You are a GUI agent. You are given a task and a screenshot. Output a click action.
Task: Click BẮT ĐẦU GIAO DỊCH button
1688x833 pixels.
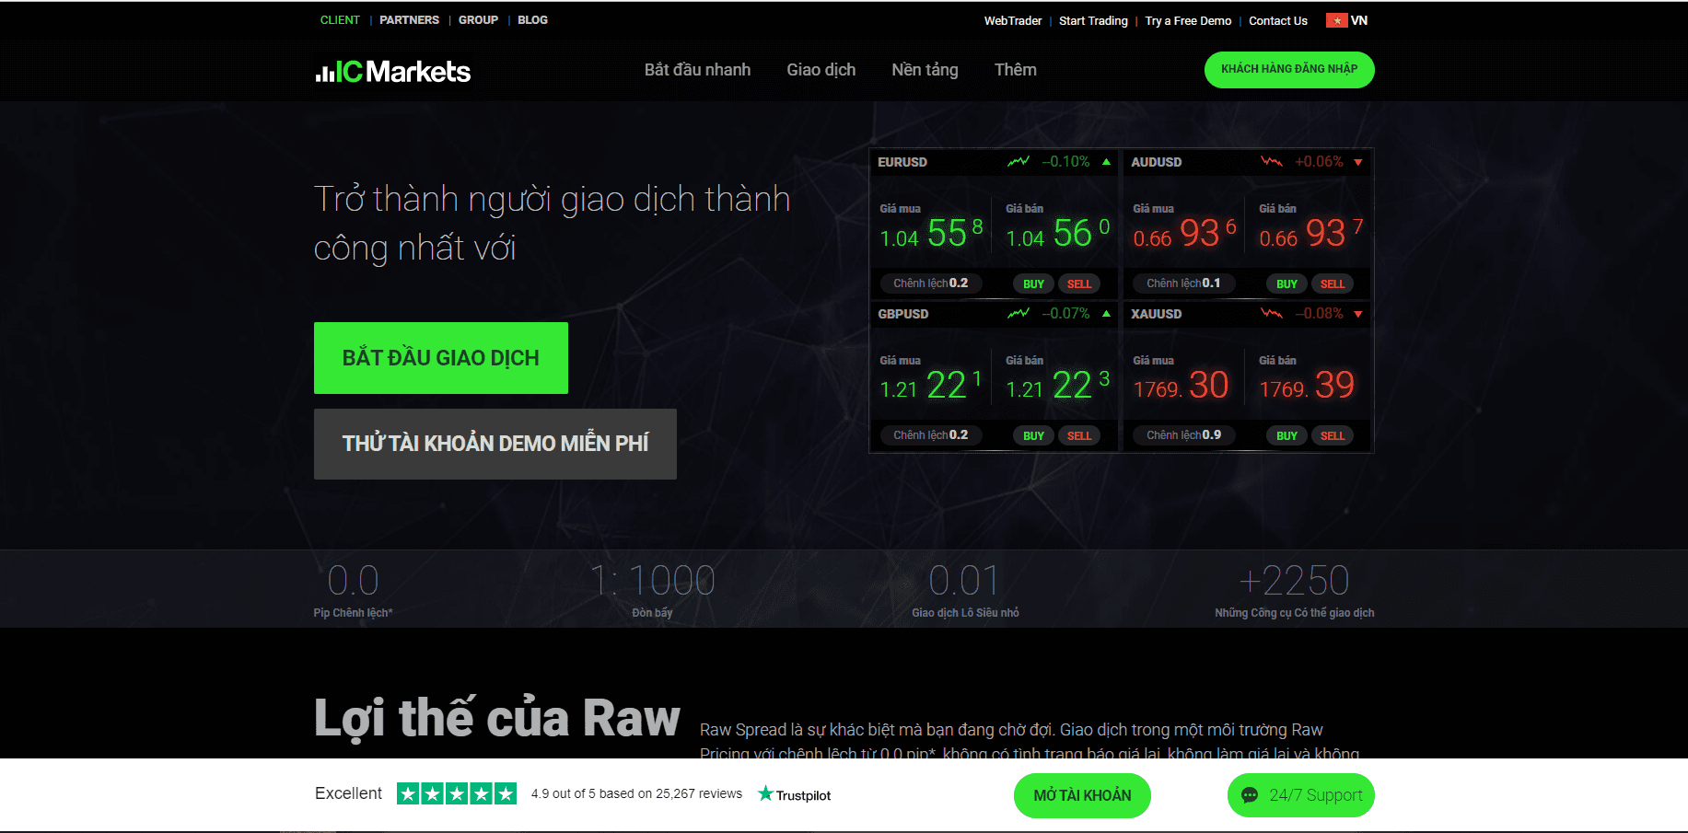pyautogui.click(x=441, y=358)
